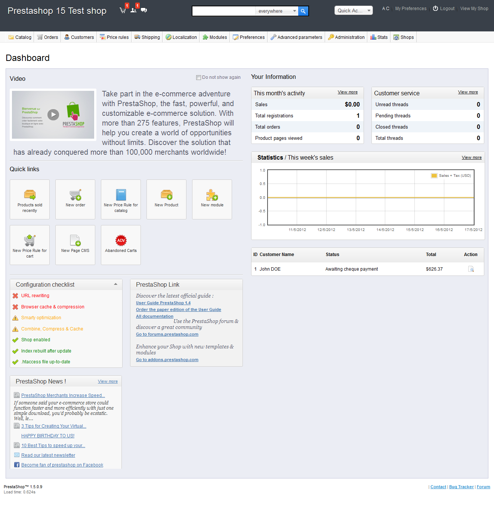Click the new customers notification icon
Viewport: 494px width, 508px height.
coord(133,10)
